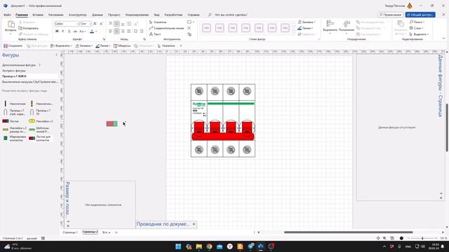Select the red/blue Лепток stencil shape
Viewport: 449px width, 252px height.
(6, 121)
